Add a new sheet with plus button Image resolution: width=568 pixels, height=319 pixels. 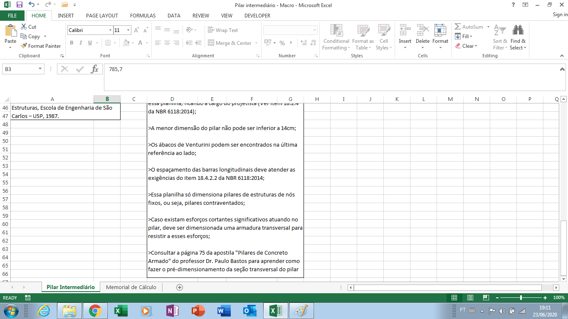[180, 287]
